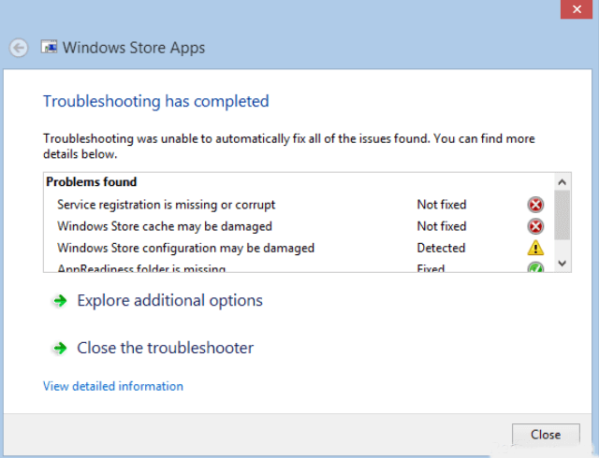
Task: Open Explore additional options
Action: [169, 301]
